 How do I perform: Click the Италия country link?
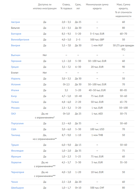tap(15, 90)
